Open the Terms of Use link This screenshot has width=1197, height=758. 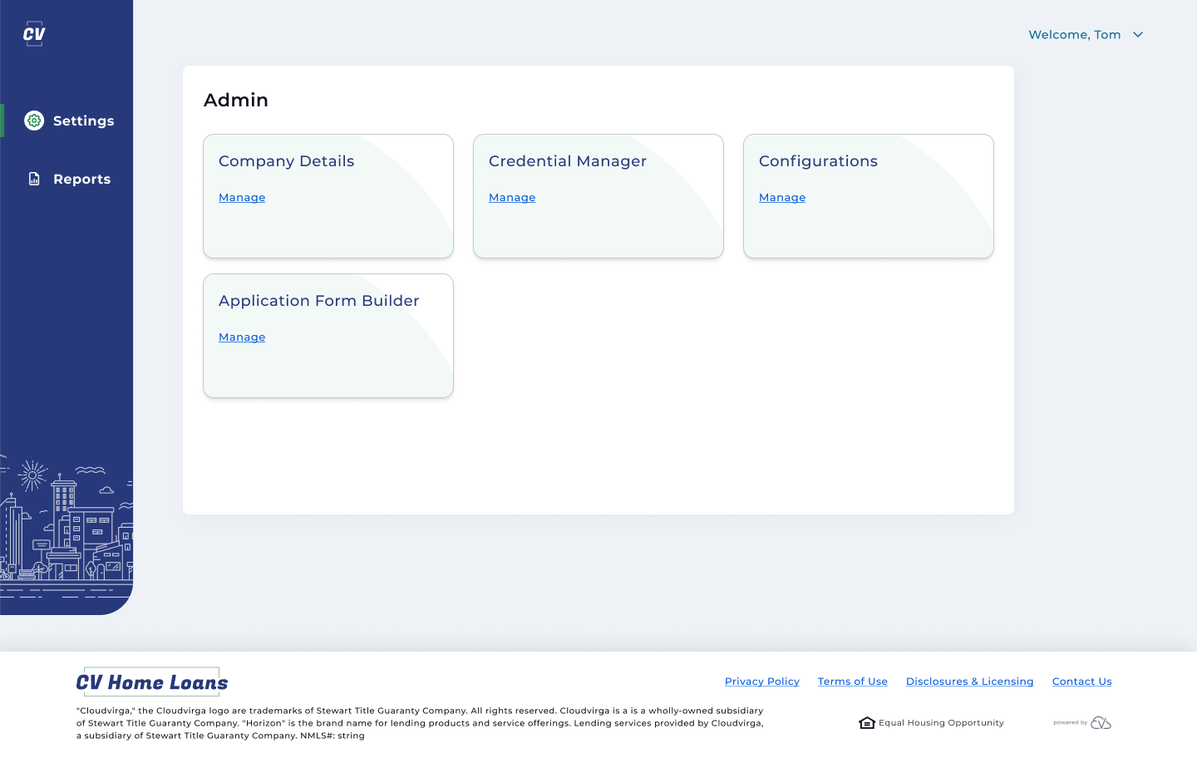point(852,682)
